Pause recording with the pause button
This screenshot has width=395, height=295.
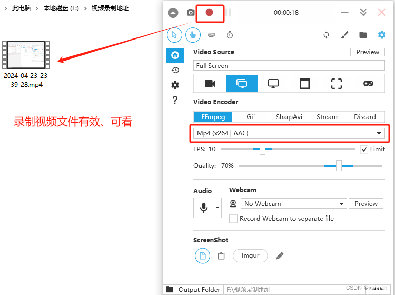[x=228, y=13]
